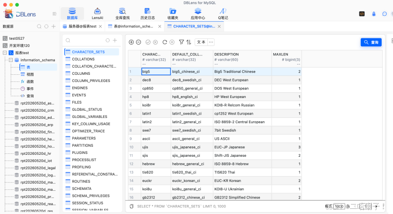Open 历史日志 history log
The height and width of the screenshot is (214, 393).
click(x=147, y=14)
